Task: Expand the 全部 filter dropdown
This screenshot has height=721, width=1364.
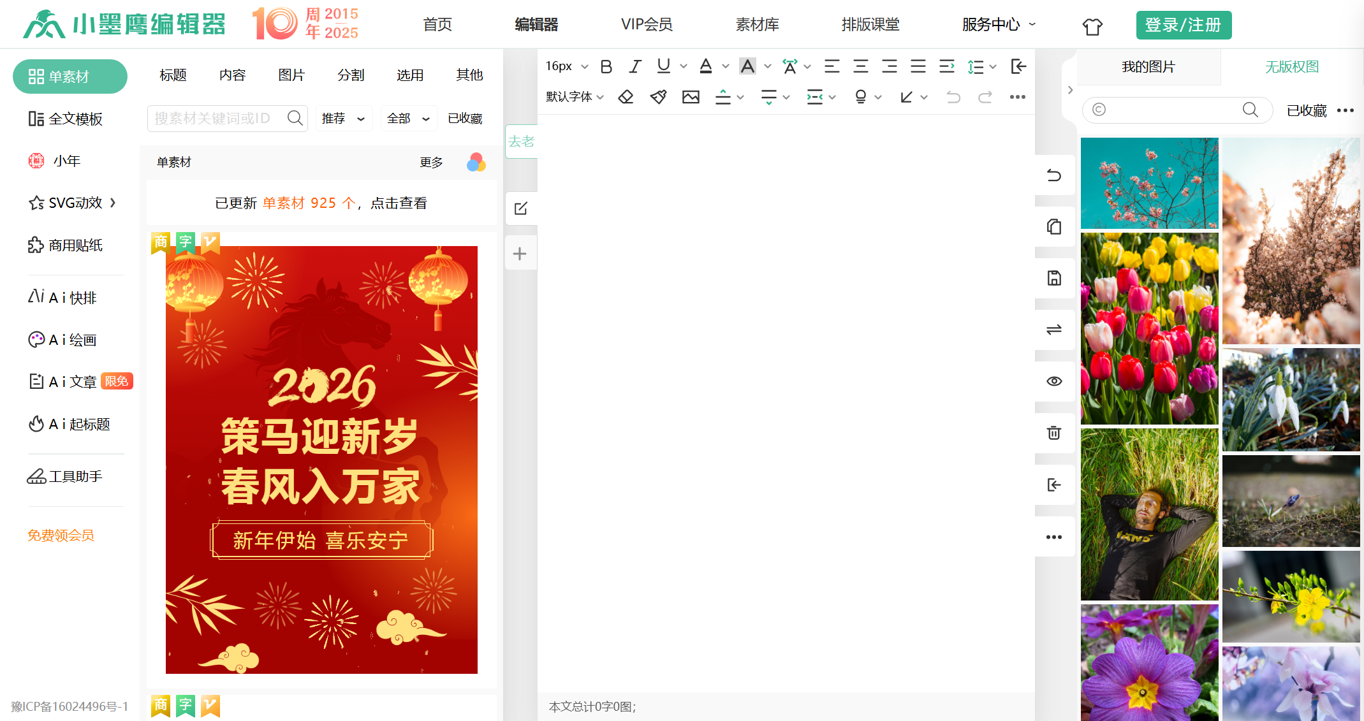Action: pyautogui.click(x=409, y=119)
